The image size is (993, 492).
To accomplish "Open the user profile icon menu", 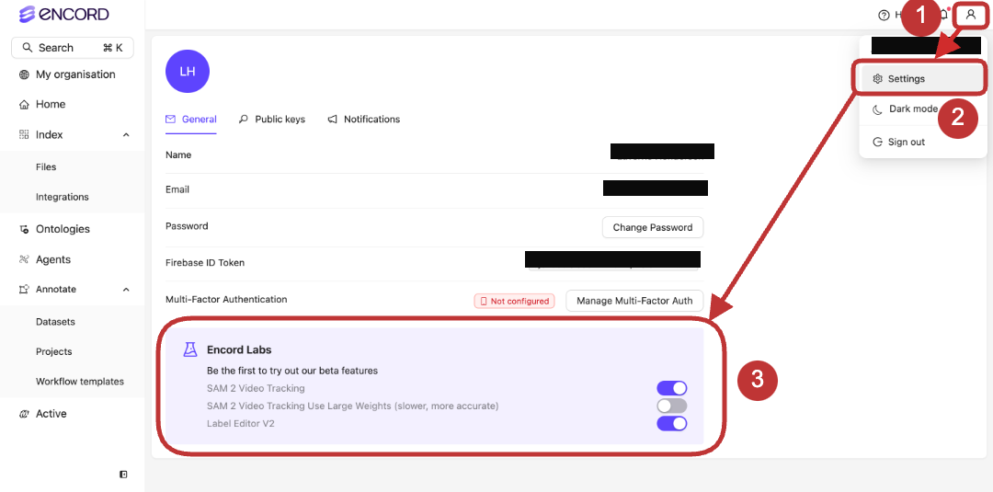I will [970, 15].
